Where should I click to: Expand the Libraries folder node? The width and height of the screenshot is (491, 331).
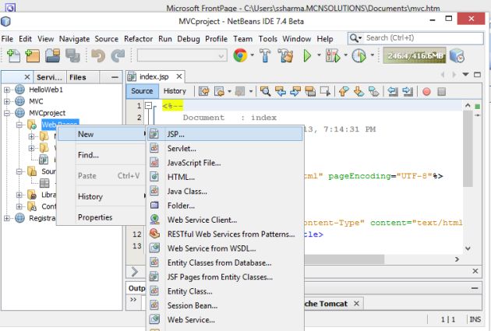19,195
